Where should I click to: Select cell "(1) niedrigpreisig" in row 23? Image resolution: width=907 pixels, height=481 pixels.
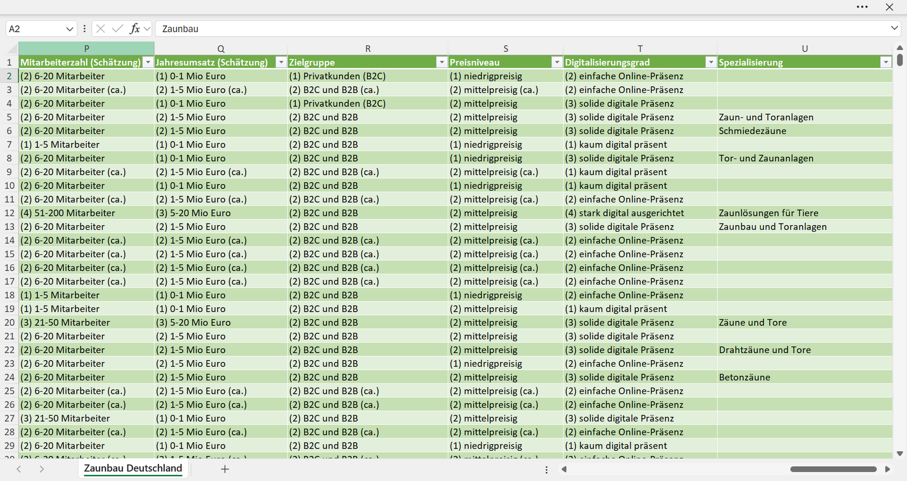pos(506,364)
